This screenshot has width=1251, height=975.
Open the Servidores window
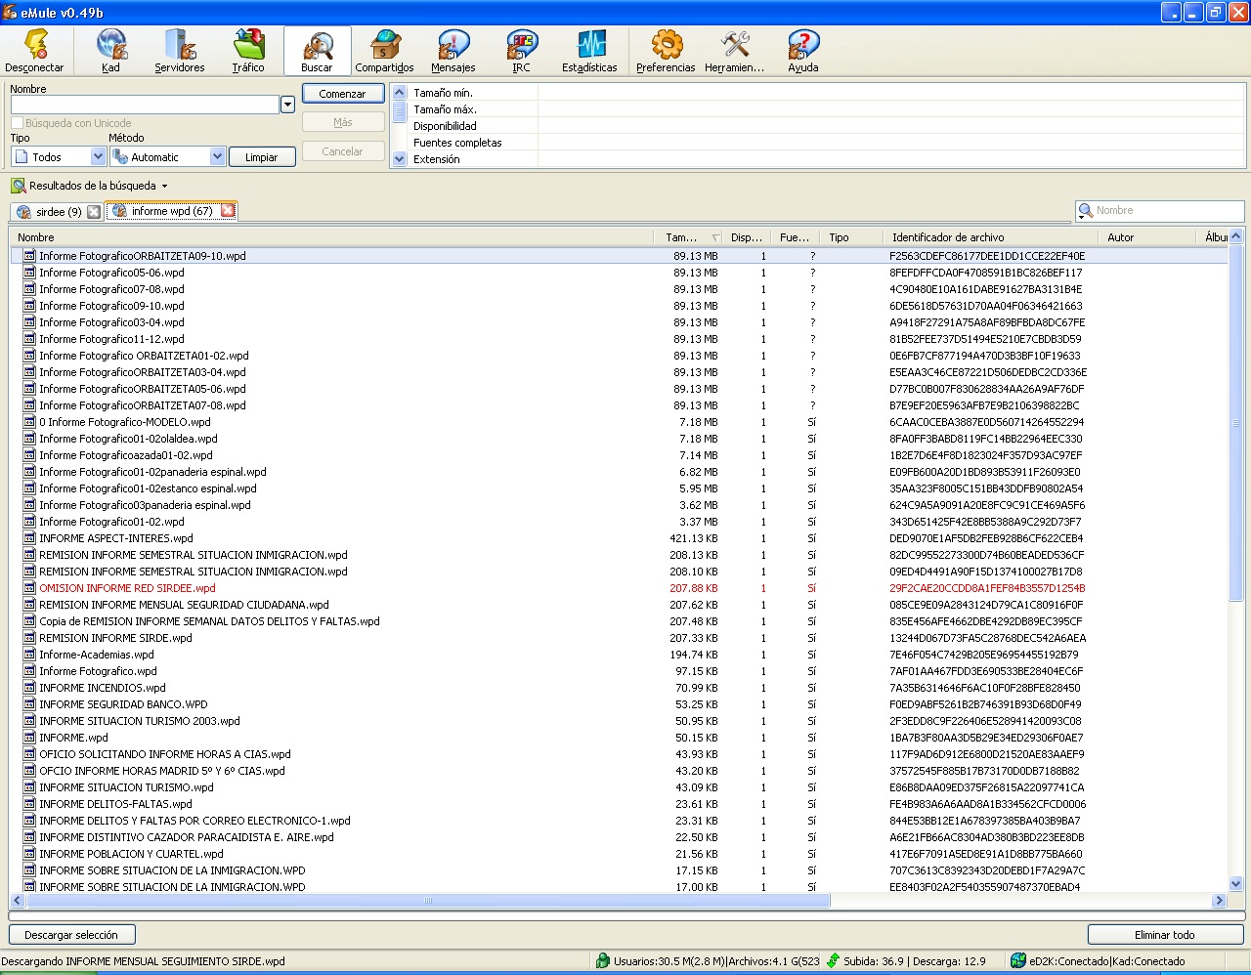pyautogui.click(x=180, y=51)
